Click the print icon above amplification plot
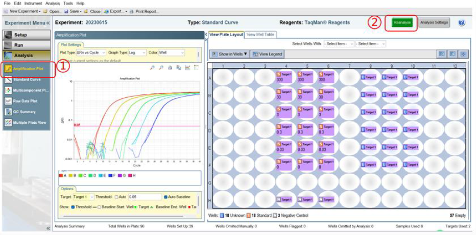 (x=170, y=67)
